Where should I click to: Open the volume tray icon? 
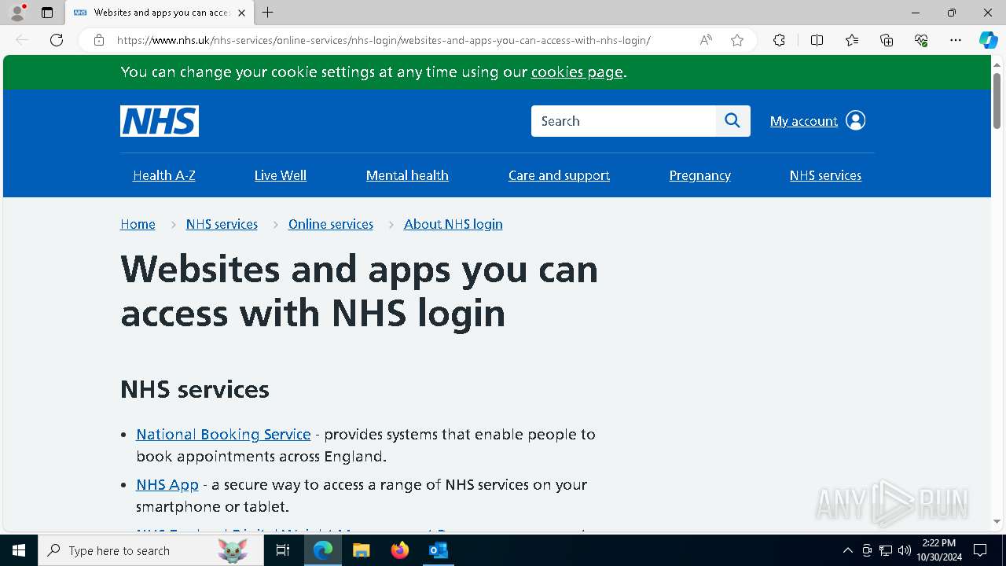click(905, 550)
